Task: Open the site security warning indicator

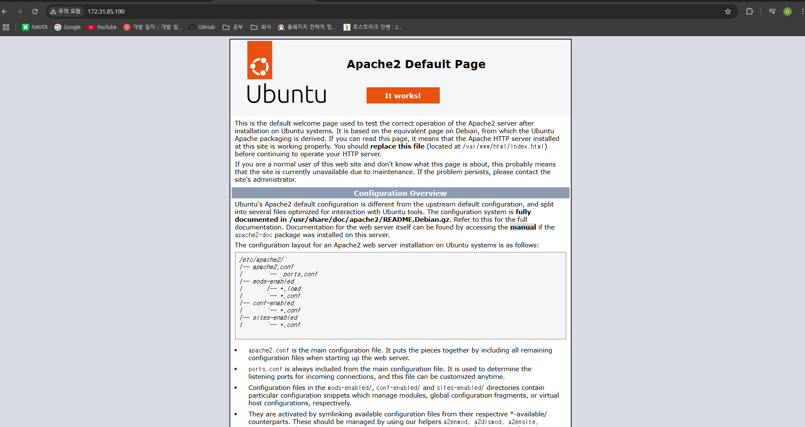Action: coord(66,11)
